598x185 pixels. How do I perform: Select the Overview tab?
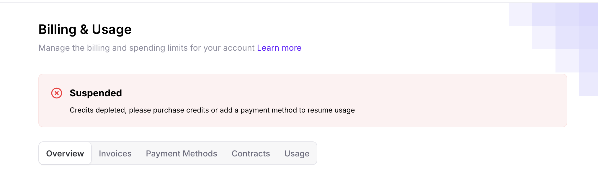pyautogui.click(x=65, y=153)
